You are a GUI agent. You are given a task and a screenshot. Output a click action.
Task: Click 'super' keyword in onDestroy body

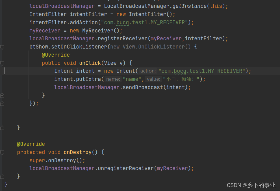(37, 160)
